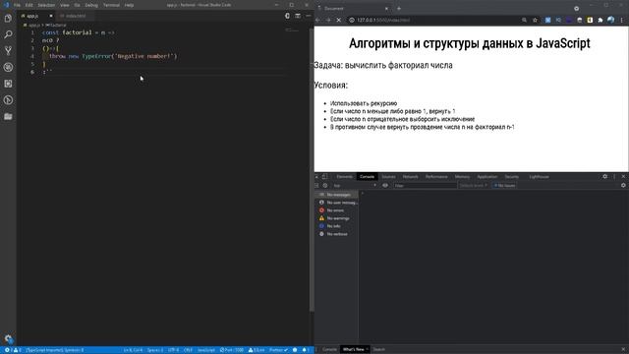The image size is (629, 354).
Task: Clear the console with the clear icon
Action: pyautogui.click(x=325, y=186)
